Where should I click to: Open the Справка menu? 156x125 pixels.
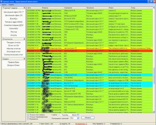11,5
